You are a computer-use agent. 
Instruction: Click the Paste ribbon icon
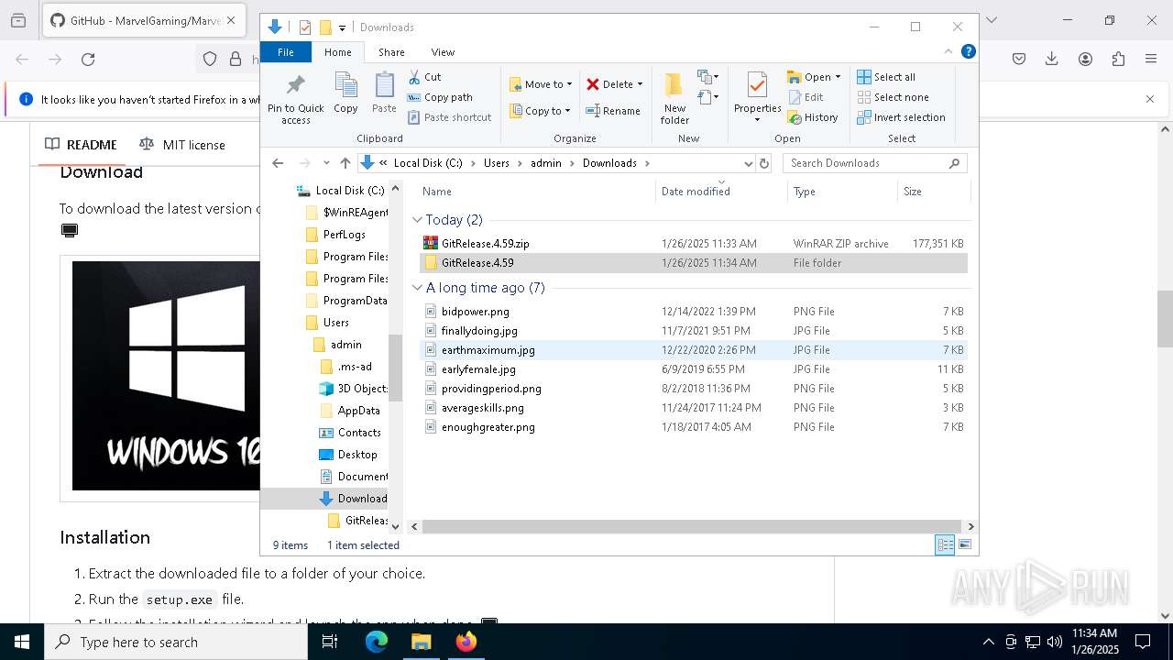click(x=384, y=93)
